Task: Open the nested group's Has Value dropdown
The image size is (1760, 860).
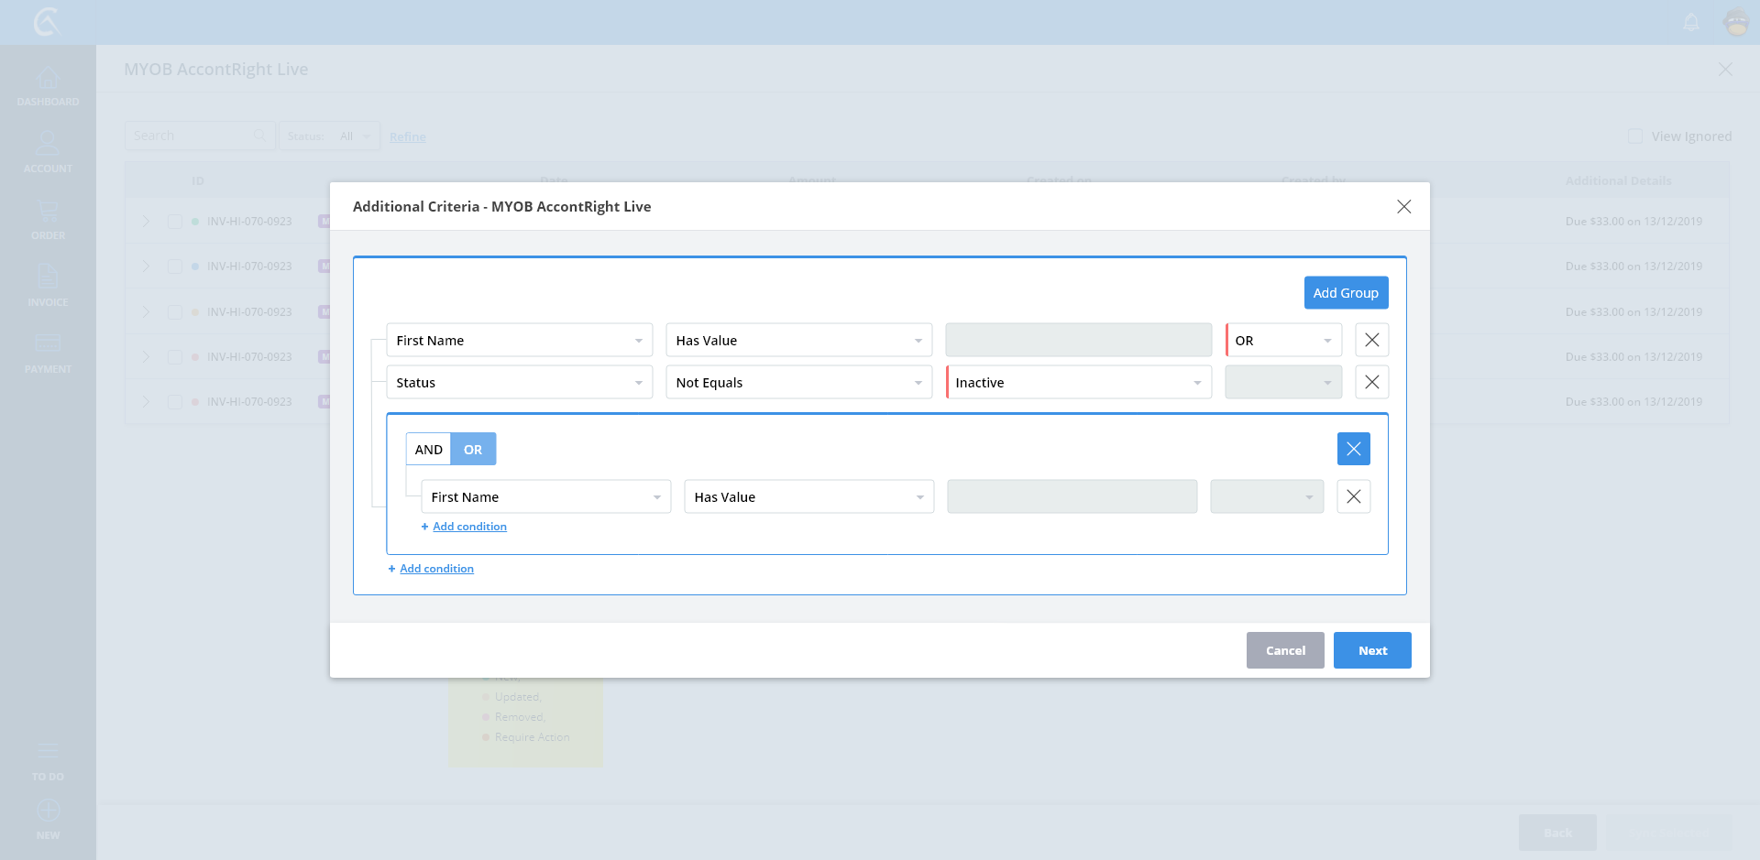Action: point(808,496)
